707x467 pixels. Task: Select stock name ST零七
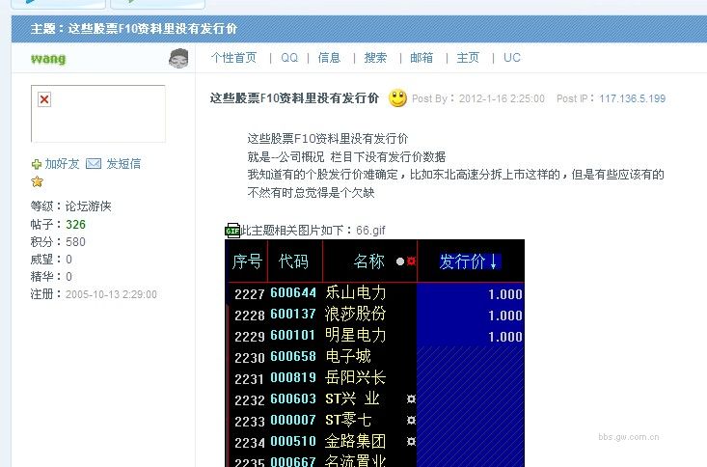(x=348, y=420)
